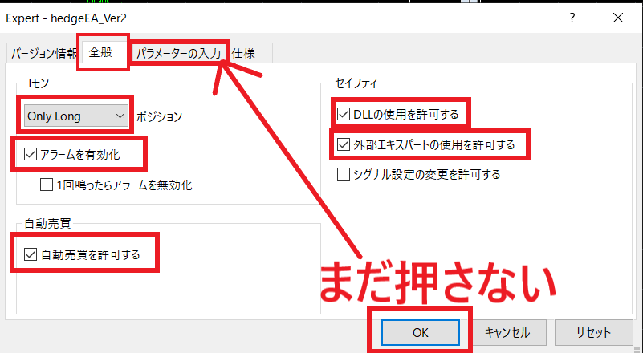Image resolution: width=643 pixels, height=353 pixels.
Task: Open the Only Long position dropdown
Action: pos(76,116)
